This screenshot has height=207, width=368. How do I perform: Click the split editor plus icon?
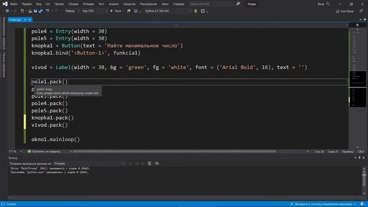(x=358, y=25)
